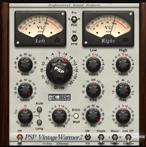146x147 pixels.
Task: Click the RelMul knob
Action: coord(25,116)
